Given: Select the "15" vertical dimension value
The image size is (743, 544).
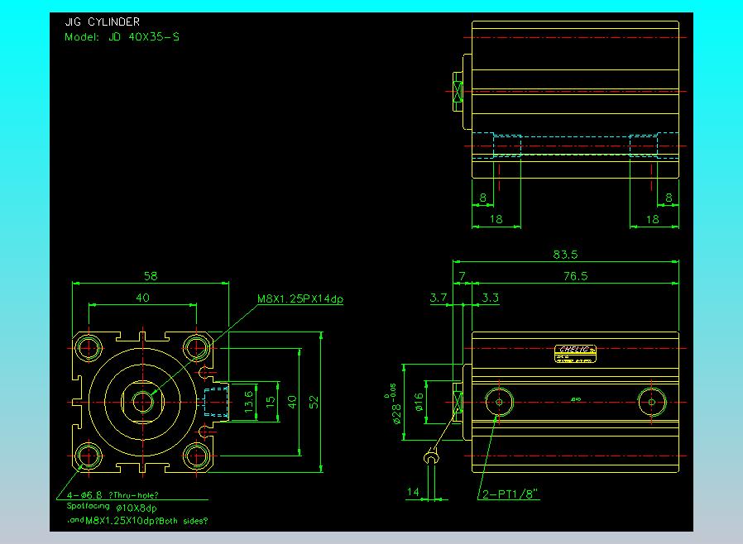Looking at the screenshot, I should click(271, 402).
